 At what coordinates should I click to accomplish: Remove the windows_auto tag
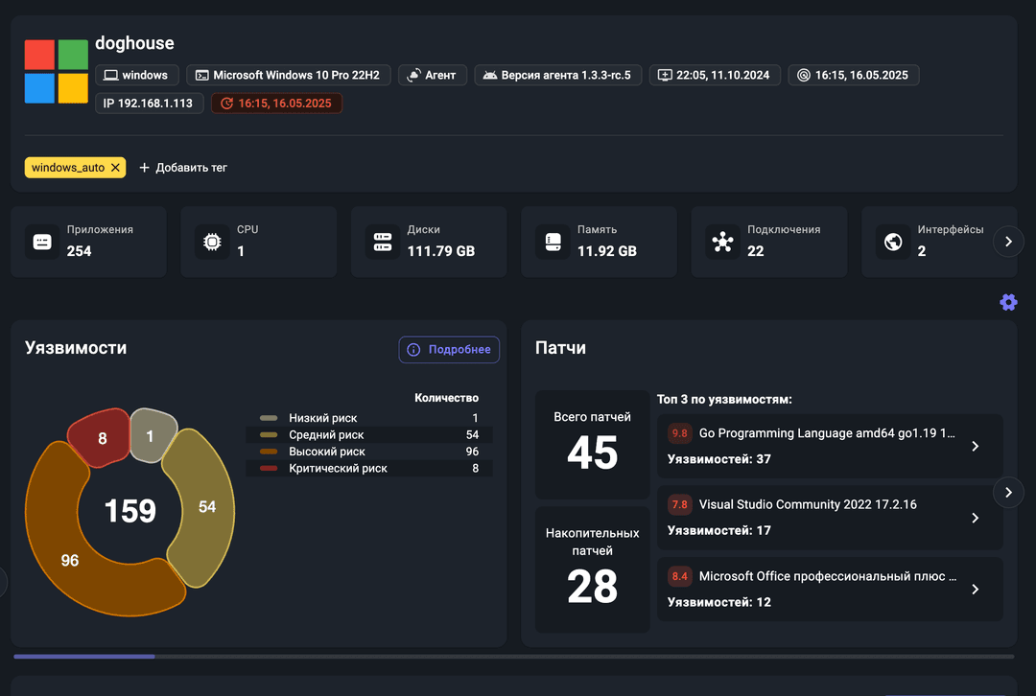point(115,168)
